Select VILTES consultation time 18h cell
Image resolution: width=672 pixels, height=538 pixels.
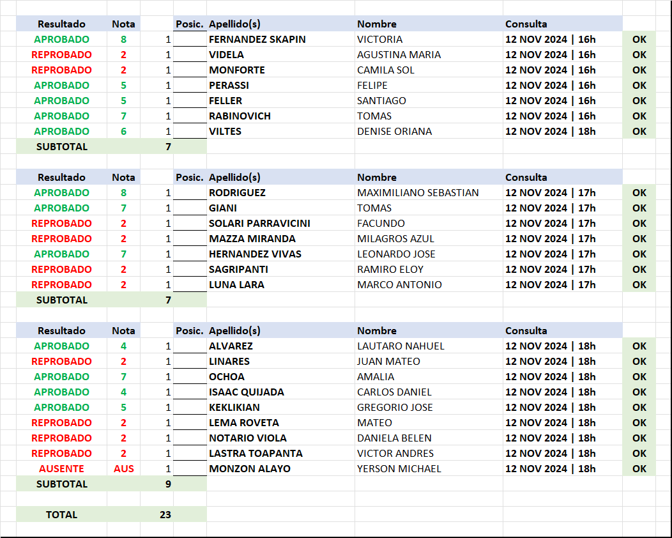pyautogui.click(x=563, y=132)
